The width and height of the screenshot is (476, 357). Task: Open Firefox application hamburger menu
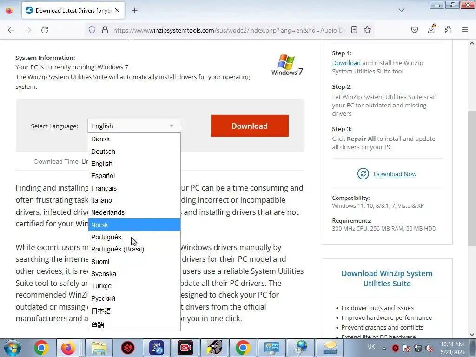(x=465, y=30)
